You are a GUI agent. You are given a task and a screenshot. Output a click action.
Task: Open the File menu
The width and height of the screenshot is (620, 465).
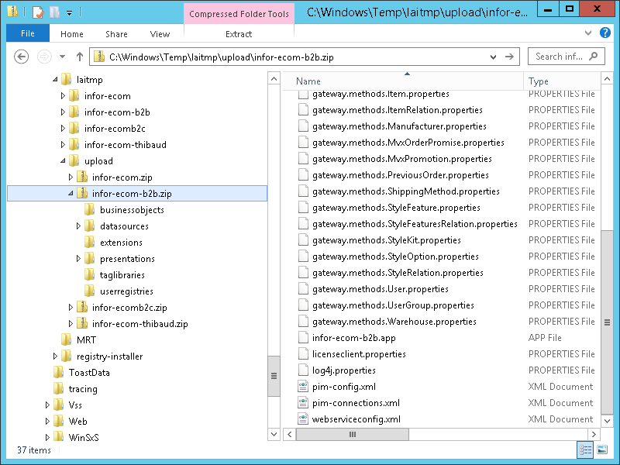click(x=28, y=33)
